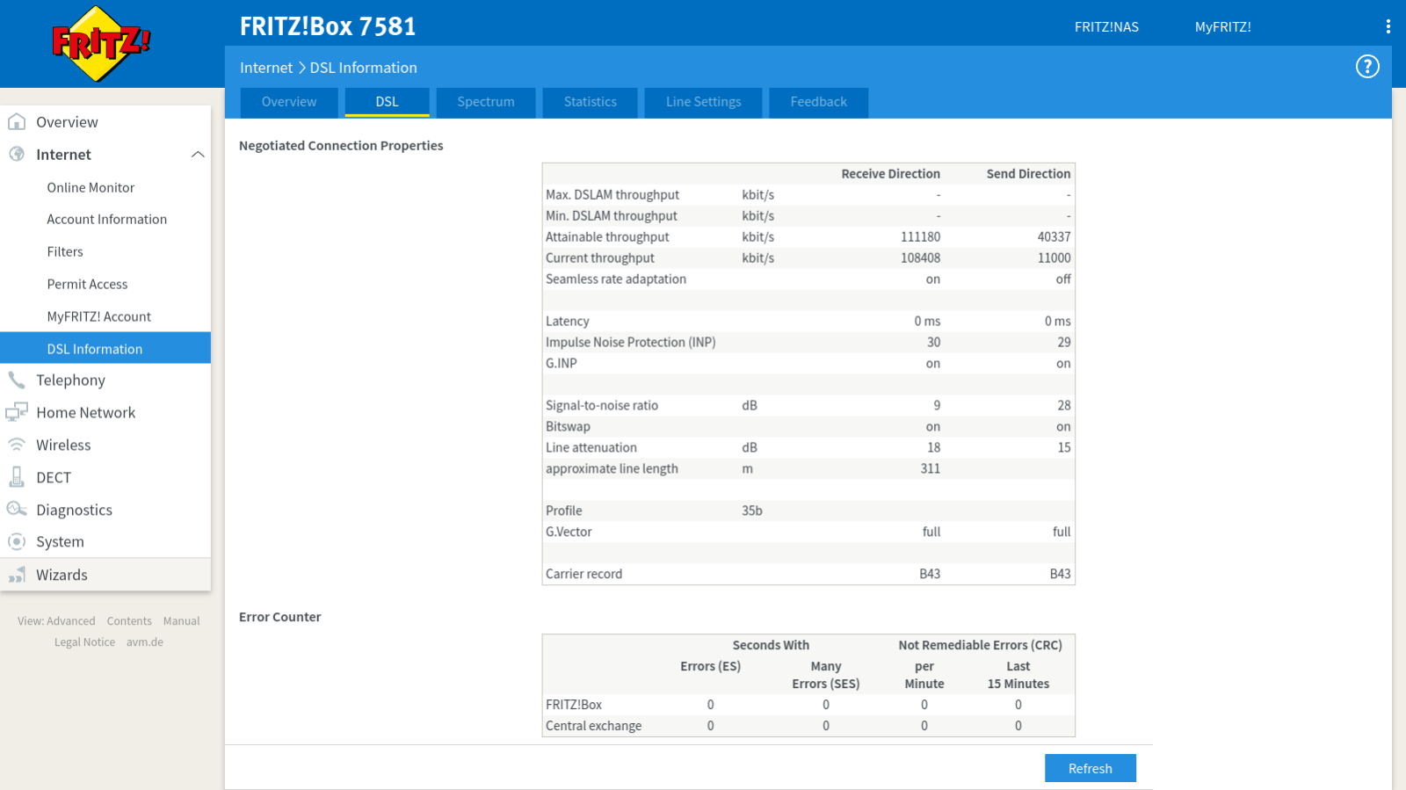Switch to the Spectrum tab

coord(486,102)
